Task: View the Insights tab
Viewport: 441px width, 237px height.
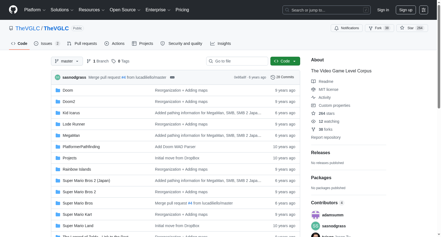Action: pyautogui.click(x=220, y=43)
